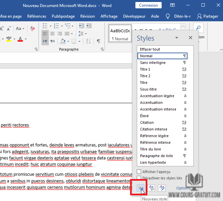Sort the selected text alphabetically

(x=88, y=41)
